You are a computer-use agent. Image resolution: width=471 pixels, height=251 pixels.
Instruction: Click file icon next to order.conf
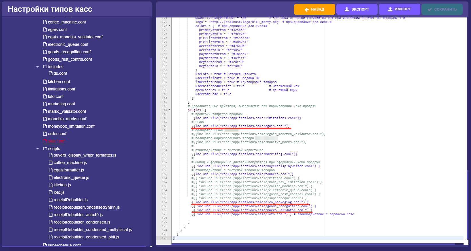(45, 134)
